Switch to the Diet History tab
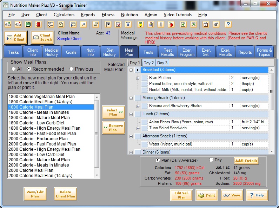 [109, 52]
